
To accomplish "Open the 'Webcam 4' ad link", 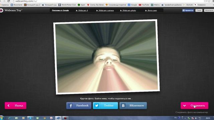I will tap(82, 10).
